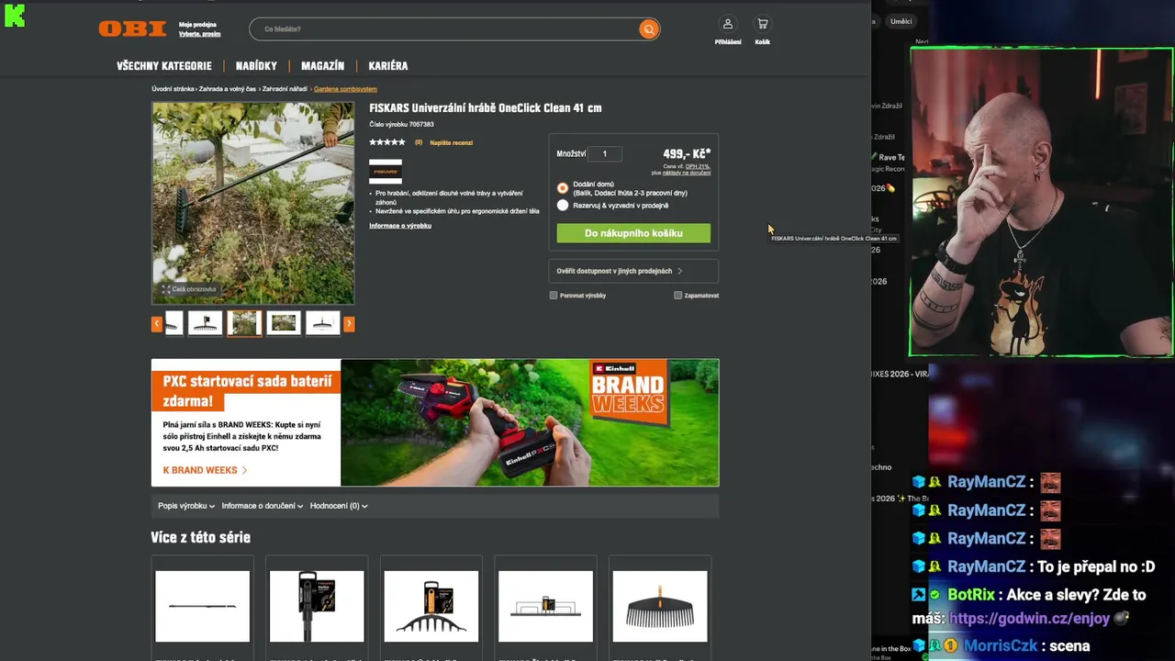The image size is (1175, 661).
Task: Open NABÍDKY menu item
Action: coord(256,66)
